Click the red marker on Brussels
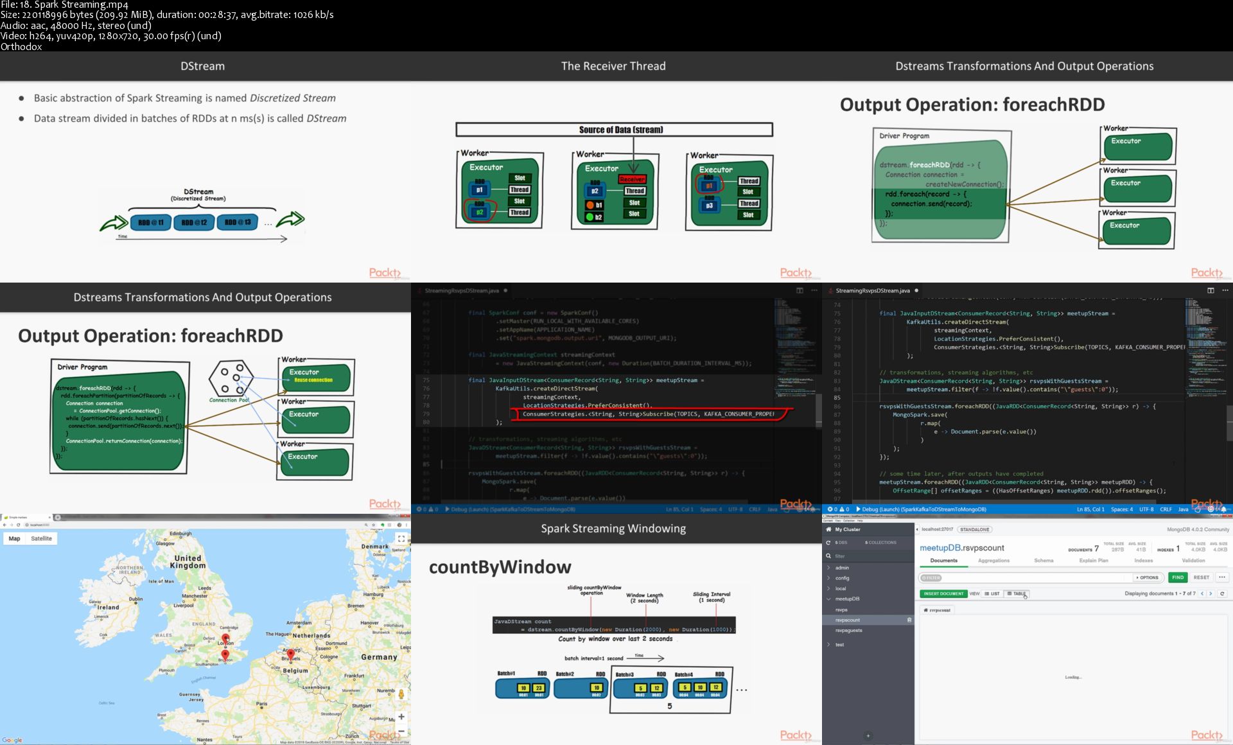 (290, 655)
